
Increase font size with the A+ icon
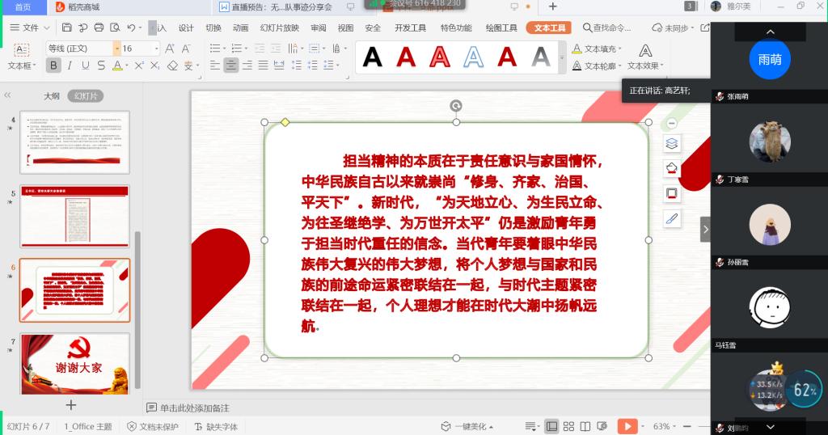[x=171, y=49]
